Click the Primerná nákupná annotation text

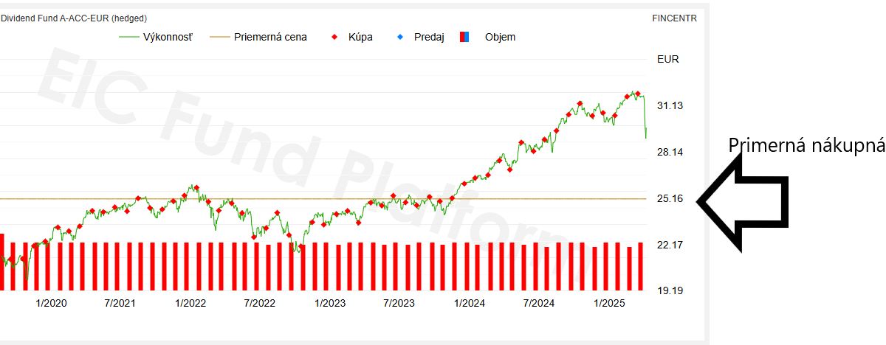806,146
